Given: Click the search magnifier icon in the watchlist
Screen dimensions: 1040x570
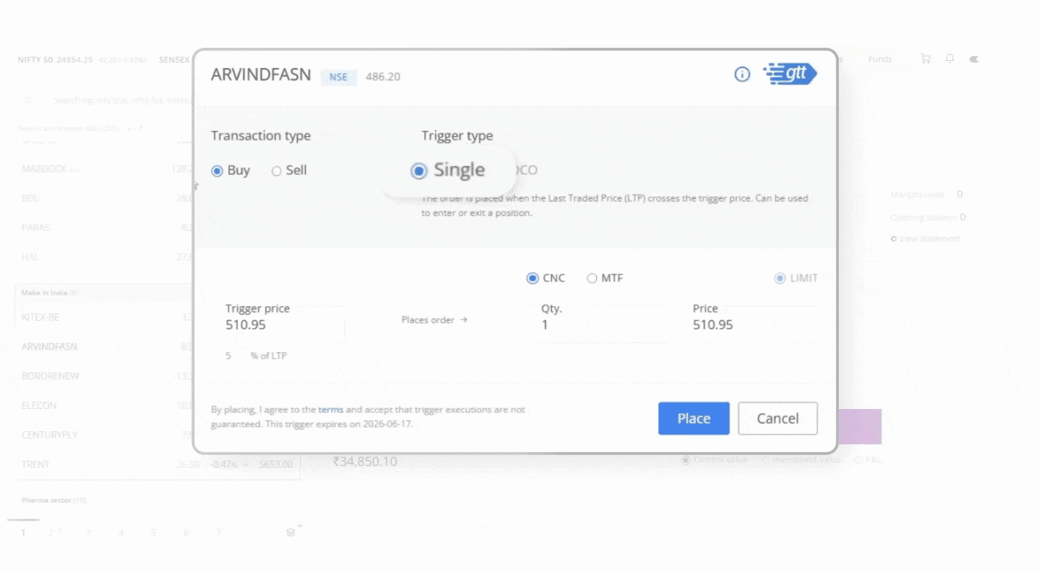Looking at the screenshot, I should [x=28, y=100].
